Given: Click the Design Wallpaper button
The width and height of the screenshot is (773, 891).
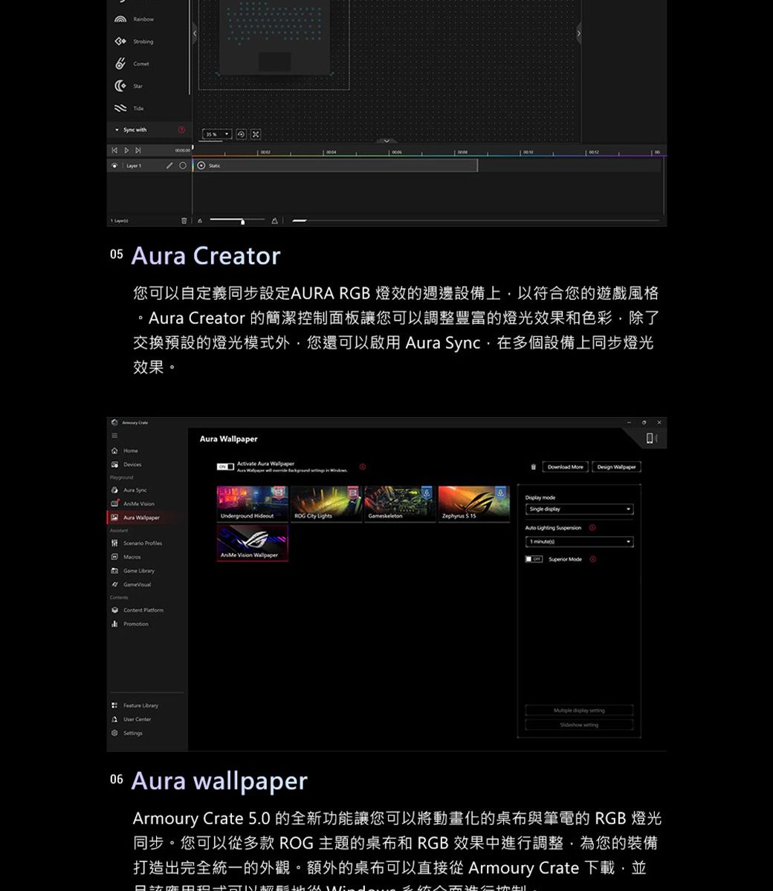Looking at the screenshot, I should pos(616,467).
